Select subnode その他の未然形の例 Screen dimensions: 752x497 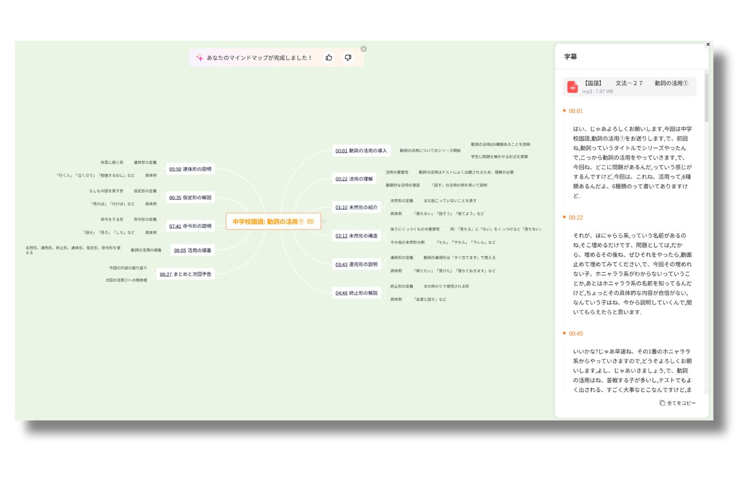click(x=407, y=242)
